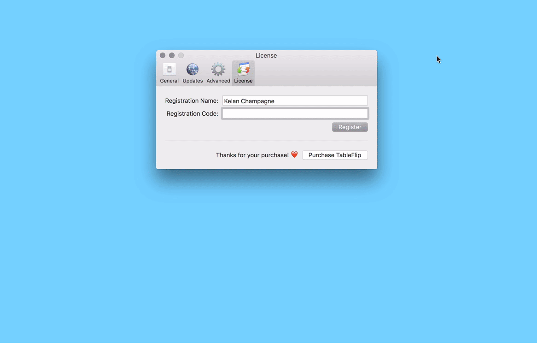
Task: Focus the Registration Name text field
Action: point(295,101)
